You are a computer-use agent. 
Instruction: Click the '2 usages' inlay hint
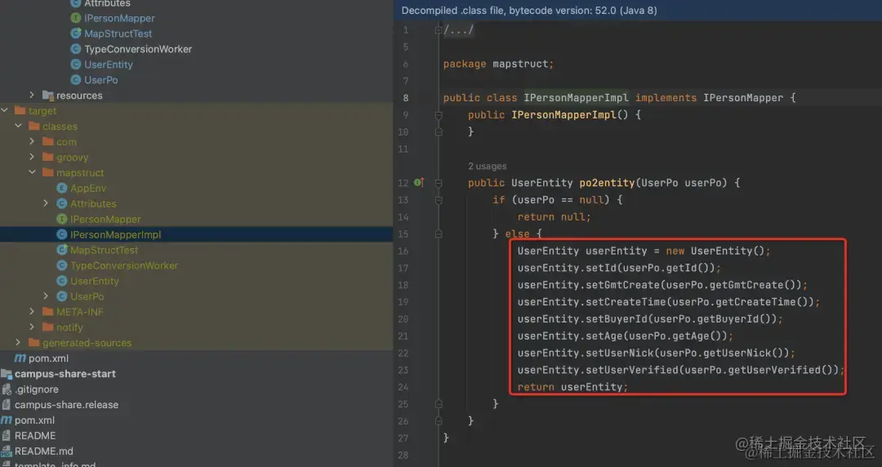[x=487, y=166]
